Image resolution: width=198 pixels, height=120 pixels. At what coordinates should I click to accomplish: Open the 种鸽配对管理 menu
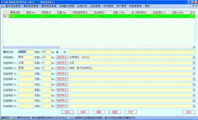(x=67, y=6)
